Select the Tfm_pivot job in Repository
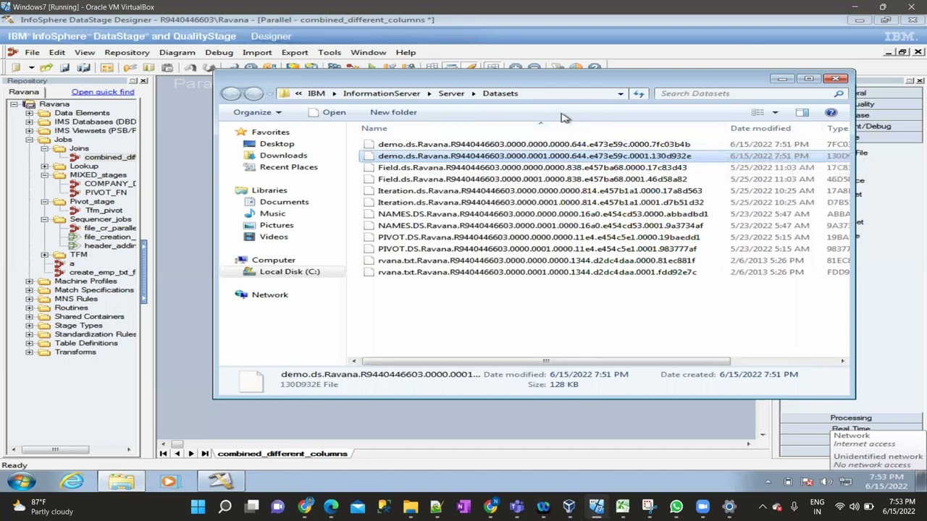This screenshot has width=927, height=521. click(x=104, y=211)
